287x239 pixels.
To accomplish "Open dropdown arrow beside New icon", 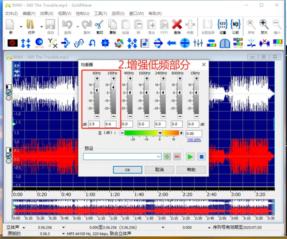I will (21, 27).
